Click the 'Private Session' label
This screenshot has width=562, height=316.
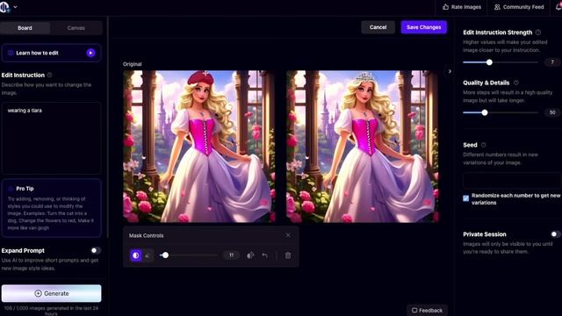(485, 234)
